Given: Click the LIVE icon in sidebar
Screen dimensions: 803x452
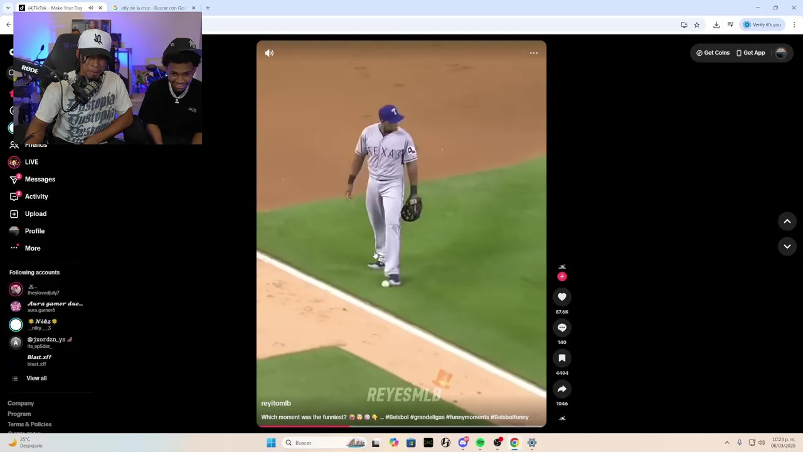Looking at the screenshot, I should click(x=14, y=162).
